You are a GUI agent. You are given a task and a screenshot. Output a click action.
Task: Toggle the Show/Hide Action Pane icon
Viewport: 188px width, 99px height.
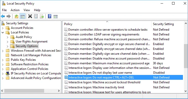tap(56, 16)
